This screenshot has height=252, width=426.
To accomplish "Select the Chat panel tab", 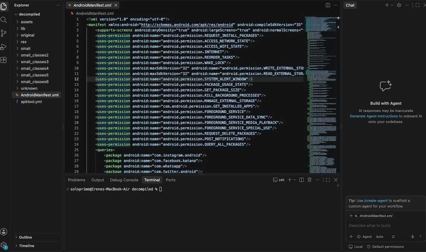I will tap(350, 5).
